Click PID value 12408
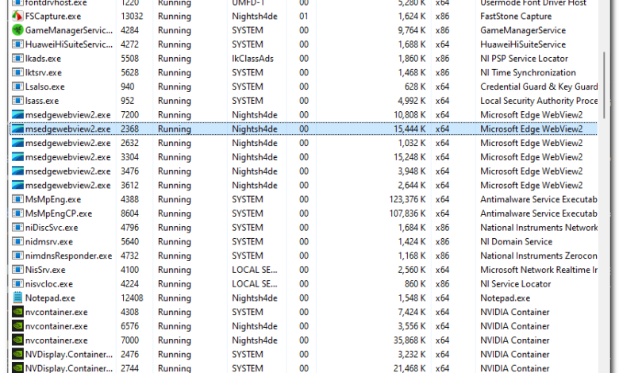The height and width of the screenshot is (373, 619). tap(132, 298)
